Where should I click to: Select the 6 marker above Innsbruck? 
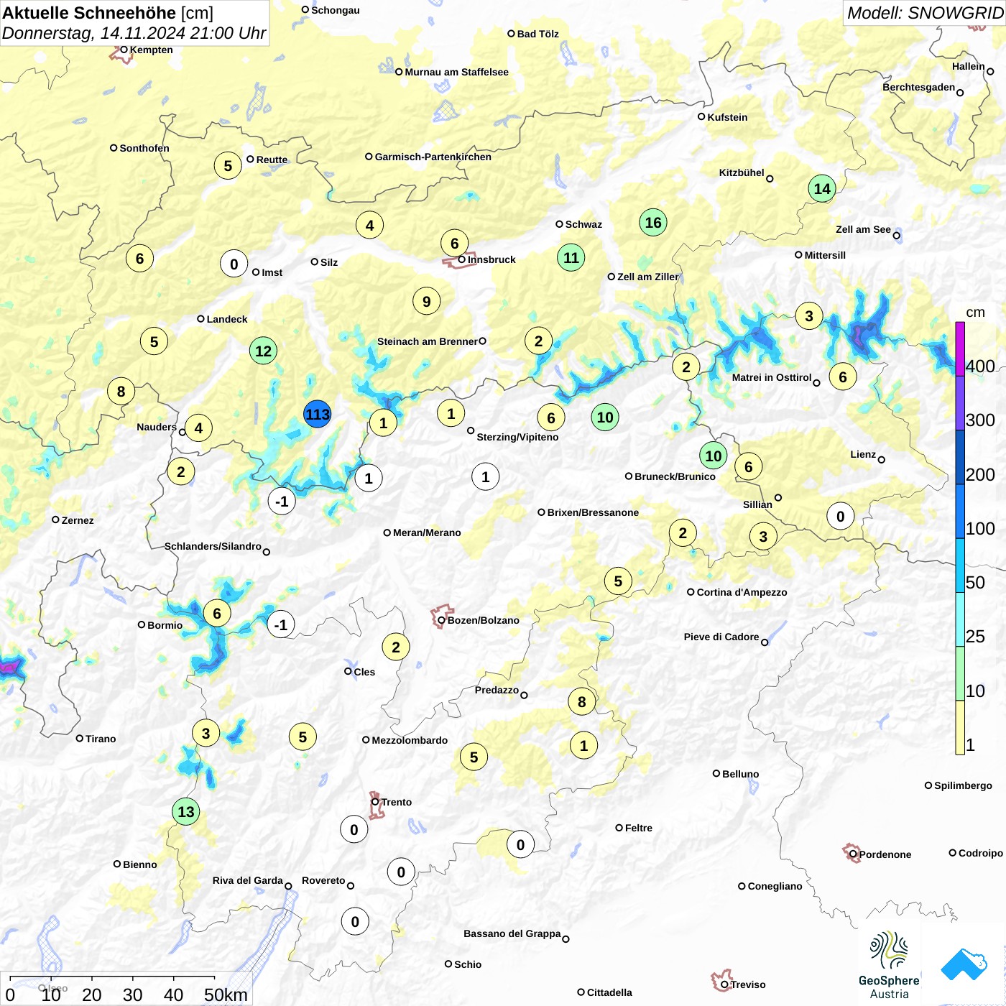click(455, 244)
